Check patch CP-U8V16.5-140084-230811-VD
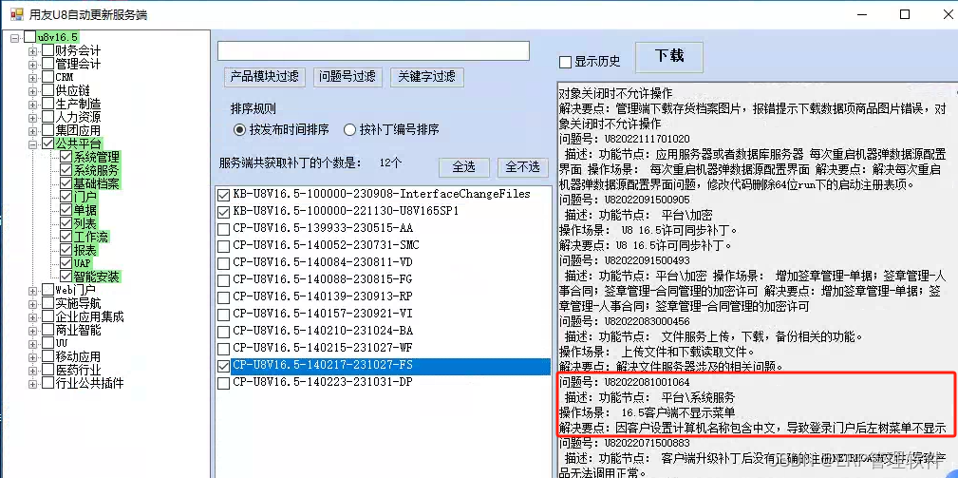Viewport: 958px width, 478px height. (224, 263)
